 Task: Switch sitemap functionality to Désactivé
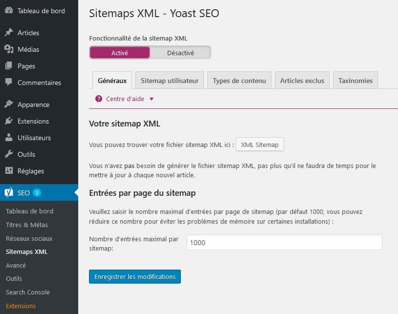pos(180,53)
